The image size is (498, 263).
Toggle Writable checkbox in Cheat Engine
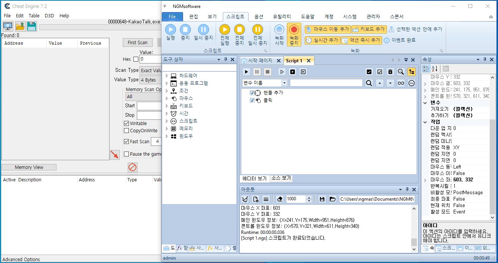pyautogui.click(x=127, y=123)
